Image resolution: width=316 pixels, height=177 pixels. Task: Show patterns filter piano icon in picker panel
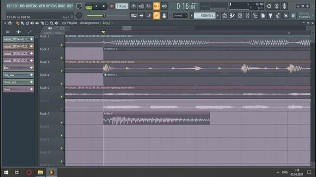[x=8, y=31]
